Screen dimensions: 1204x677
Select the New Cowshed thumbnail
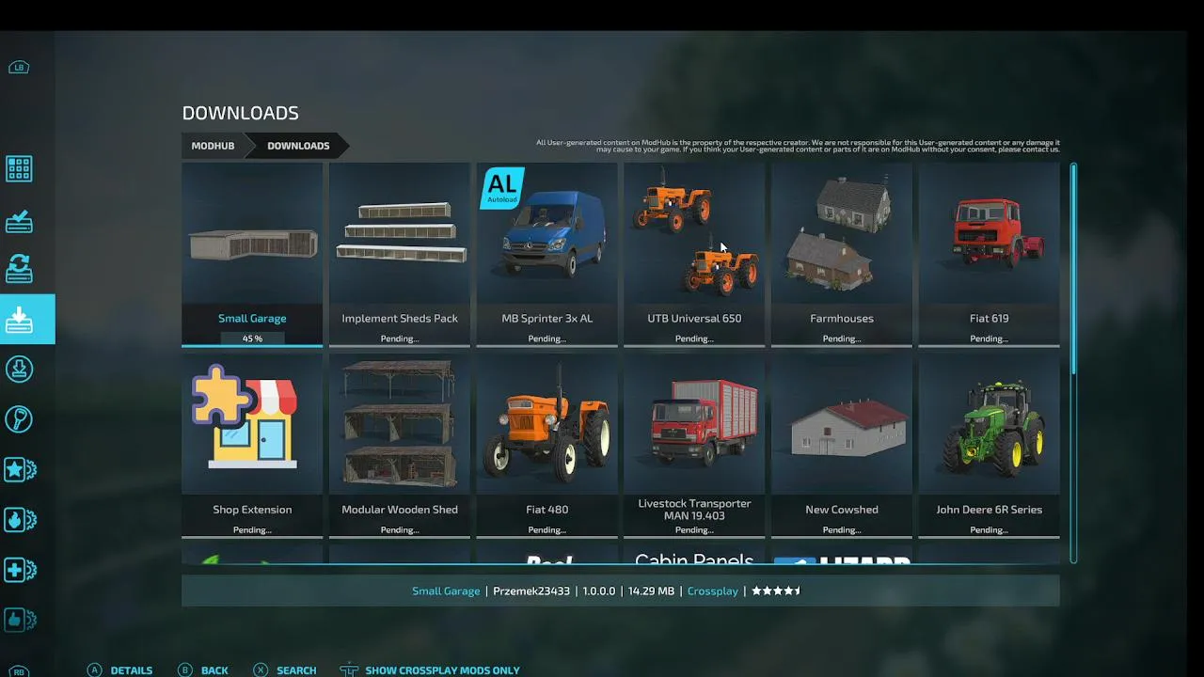coord(842,424)
